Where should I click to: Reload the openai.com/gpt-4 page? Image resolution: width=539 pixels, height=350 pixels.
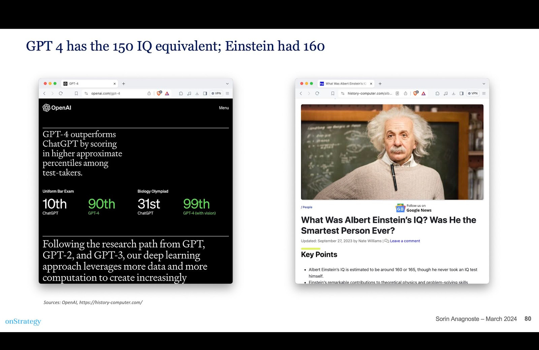tap(61, 94)
